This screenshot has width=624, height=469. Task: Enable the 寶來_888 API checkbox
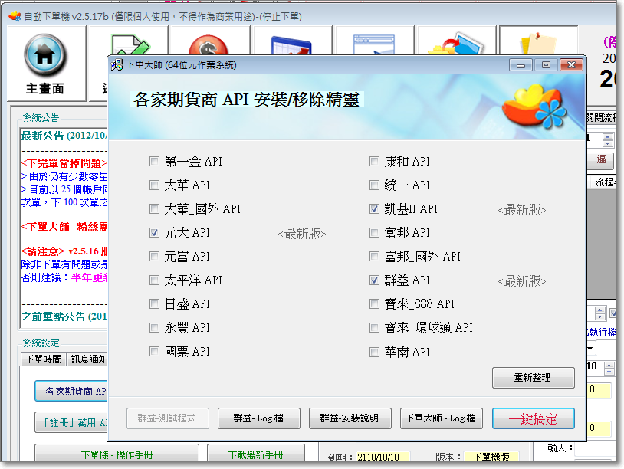pos(375,304)
